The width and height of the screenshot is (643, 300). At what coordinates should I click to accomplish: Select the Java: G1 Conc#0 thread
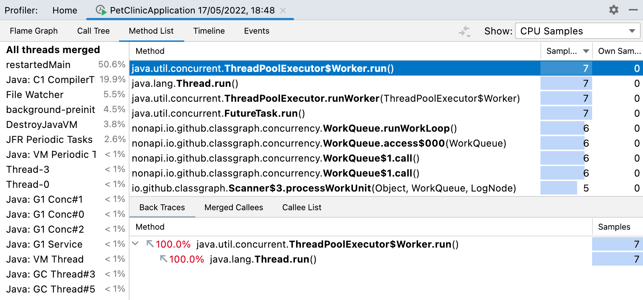[x=64, y=214]
